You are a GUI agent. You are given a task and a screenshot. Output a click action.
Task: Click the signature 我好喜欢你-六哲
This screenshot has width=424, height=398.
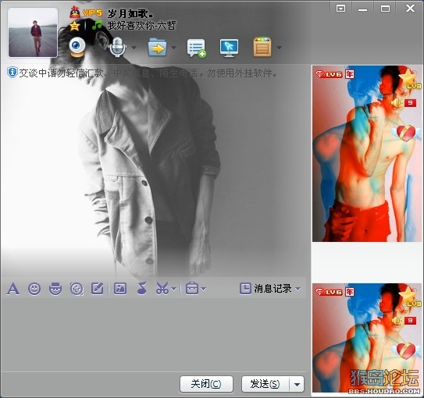[x=141, y=26]
